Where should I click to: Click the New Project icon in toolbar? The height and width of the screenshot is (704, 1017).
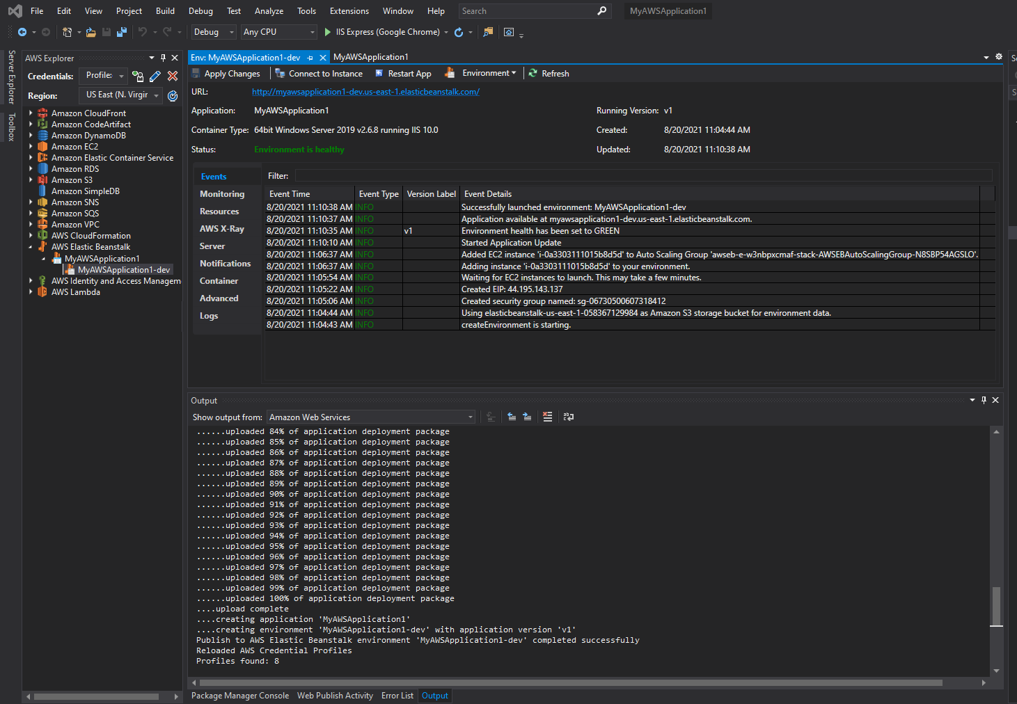click(67, 32)
